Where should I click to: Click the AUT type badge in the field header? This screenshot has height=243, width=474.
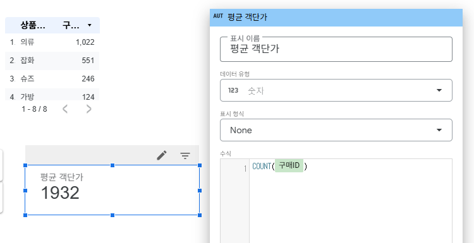tap(218, 16)
